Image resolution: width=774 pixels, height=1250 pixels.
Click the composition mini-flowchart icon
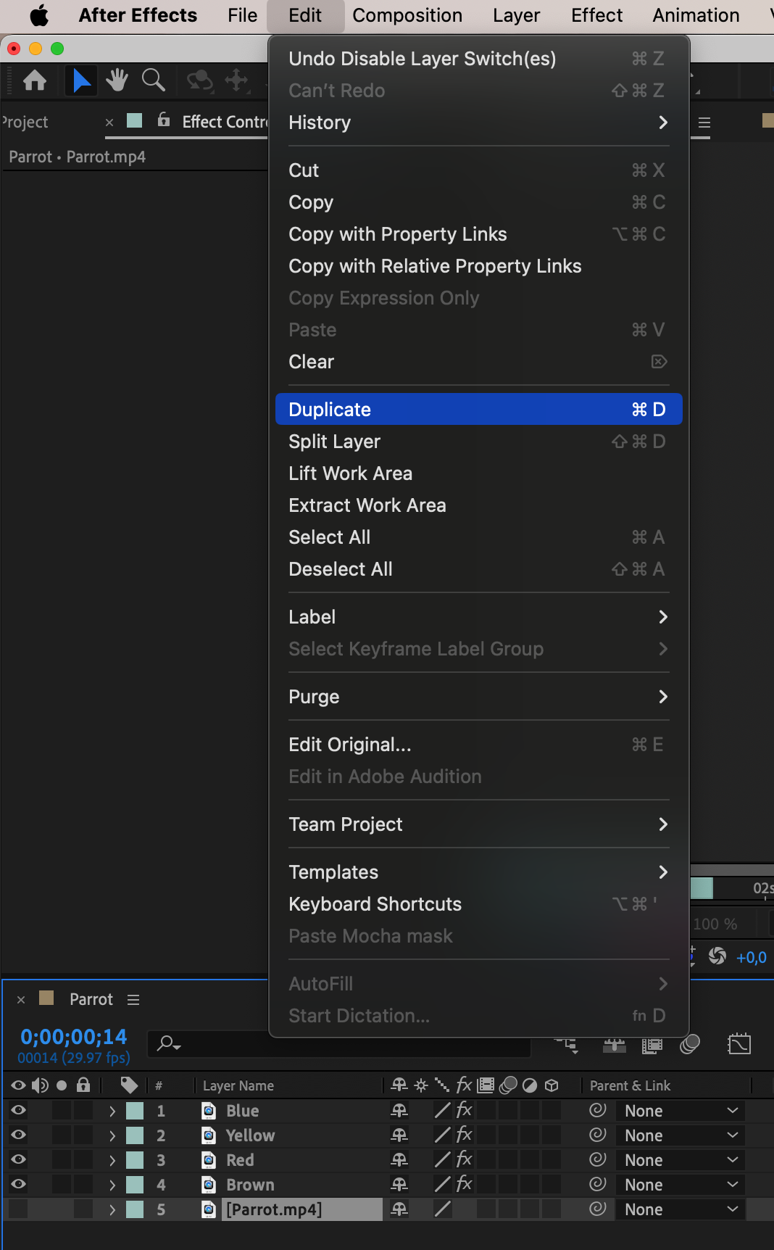coord(567,1045)
